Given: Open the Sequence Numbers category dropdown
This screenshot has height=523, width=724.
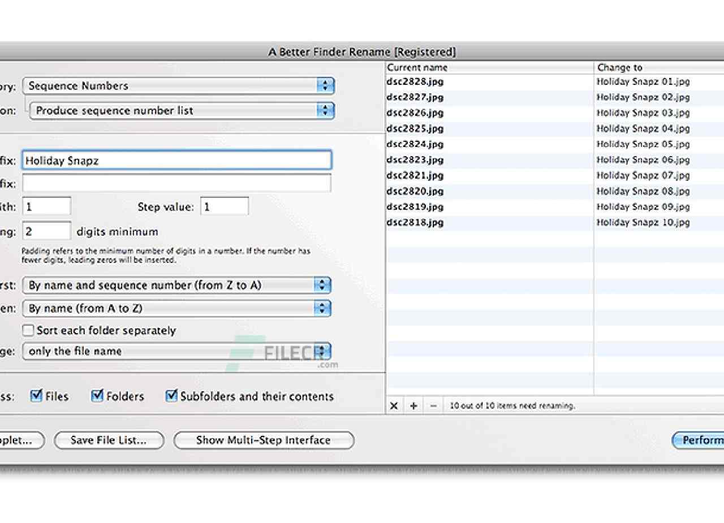Looking at the screenshot, I should click(x=179, y=86).
